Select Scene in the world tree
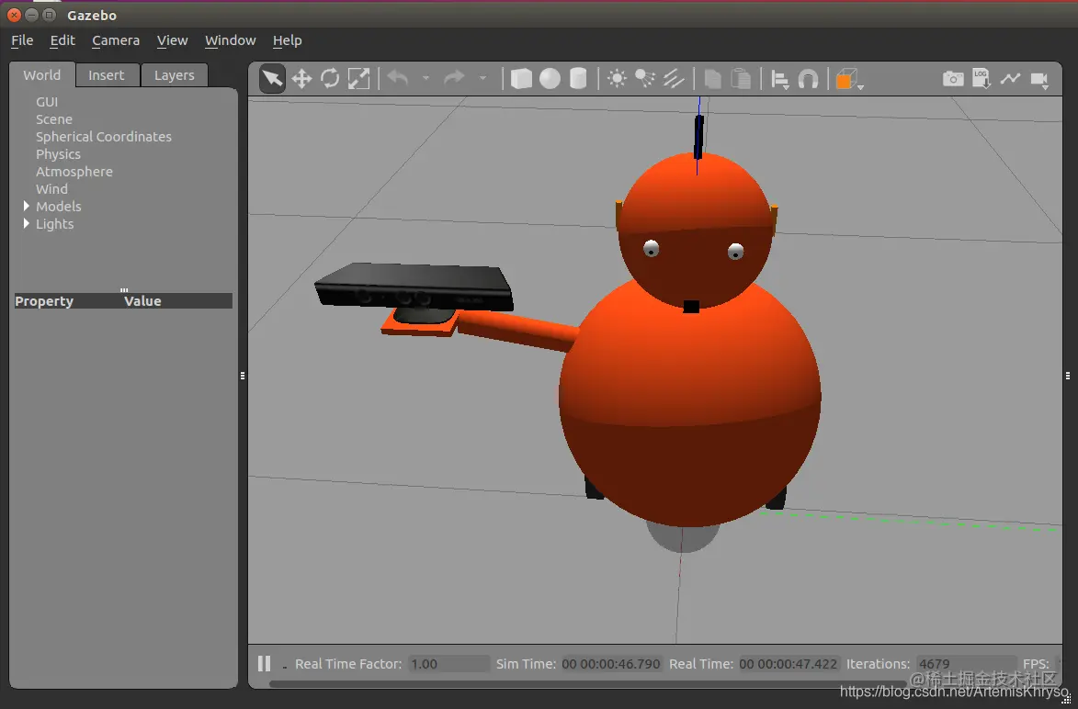1078x709 pixels. [x=53, y=119]
